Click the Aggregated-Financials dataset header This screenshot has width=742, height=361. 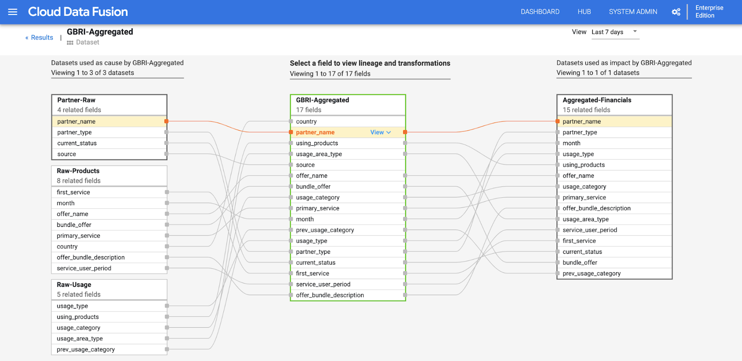coord(615,105)
